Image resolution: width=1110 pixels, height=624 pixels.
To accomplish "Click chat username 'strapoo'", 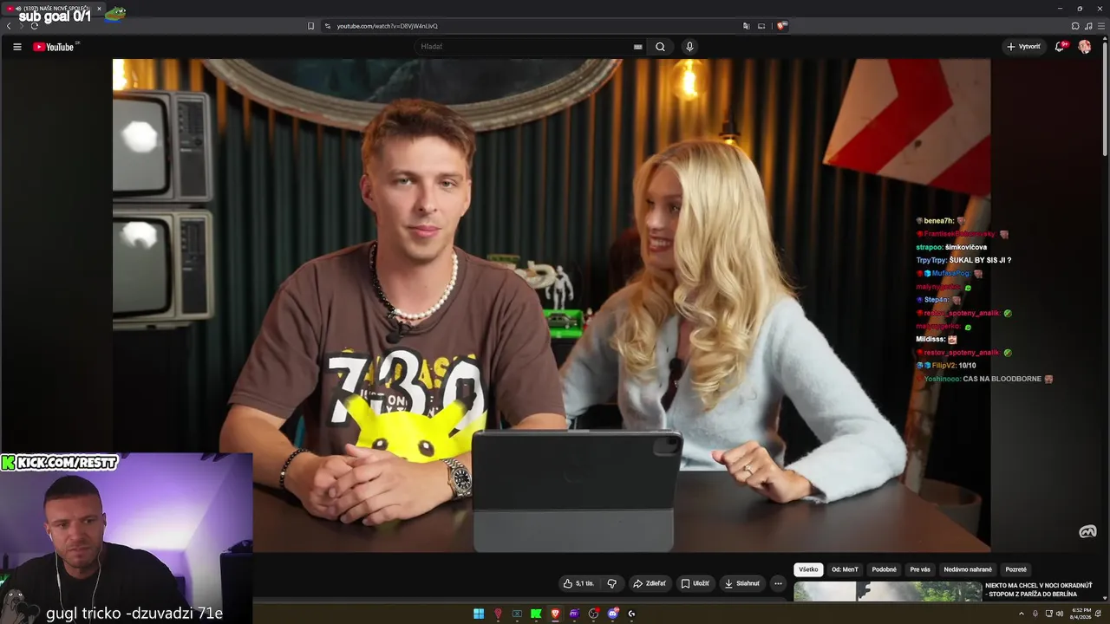I will [x=929, y=247].
